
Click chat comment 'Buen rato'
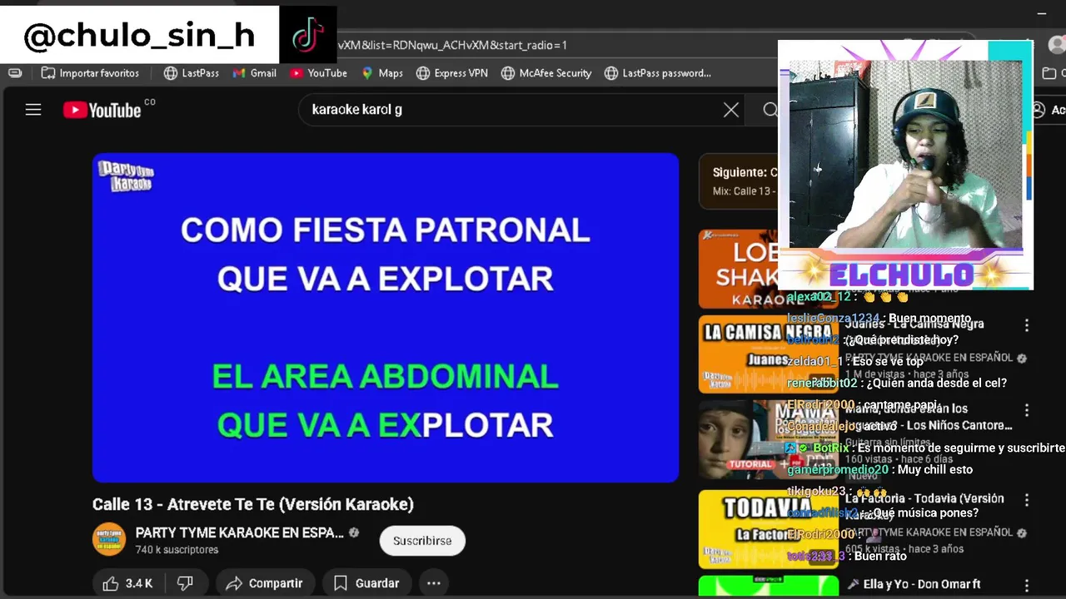coord(880,556)
